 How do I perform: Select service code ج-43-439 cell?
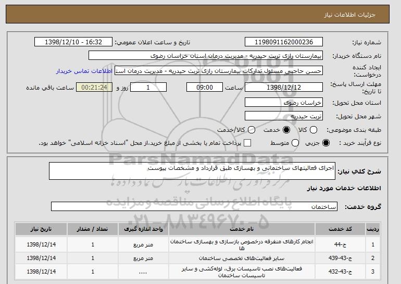pyautogui.click(x=340, y=258)
